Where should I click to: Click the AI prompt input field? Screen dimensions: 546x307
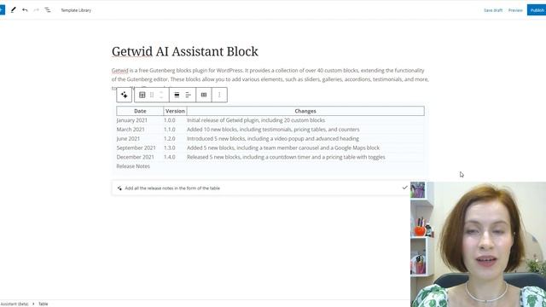261,188
